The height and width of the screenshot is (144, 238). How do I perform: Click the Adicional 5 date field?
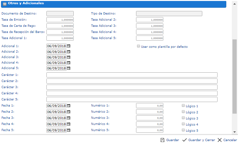(x=56, y=68)
